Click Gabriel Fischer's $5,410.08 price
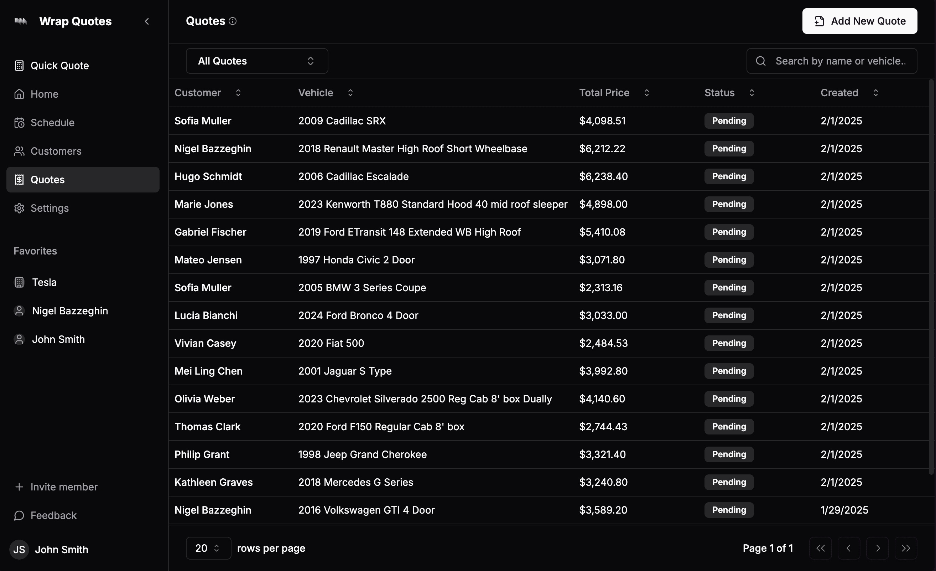Viewport: 936px width, 571px height. 602,232
